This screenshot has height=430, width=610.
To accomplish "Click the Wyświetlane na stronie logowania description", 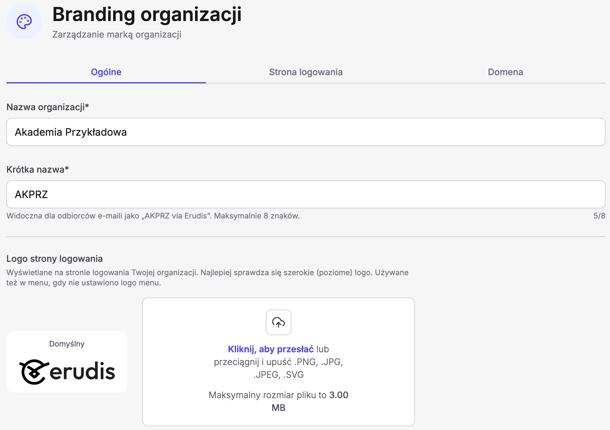I will [x=207, y=277].
